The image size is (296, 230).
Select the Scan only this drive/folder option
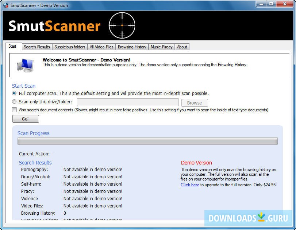click(x=14, y=102)
